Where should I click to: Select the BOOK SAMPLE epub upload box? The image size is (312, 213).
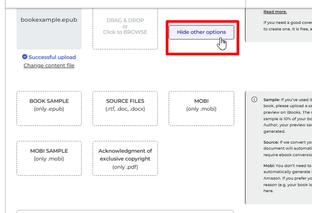point(49,109)
